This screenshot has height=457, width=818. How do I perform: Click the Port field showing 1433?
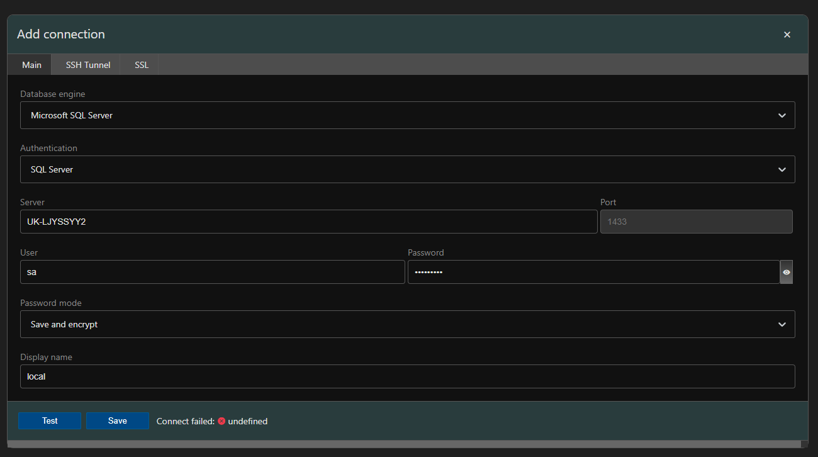point(696,222)
